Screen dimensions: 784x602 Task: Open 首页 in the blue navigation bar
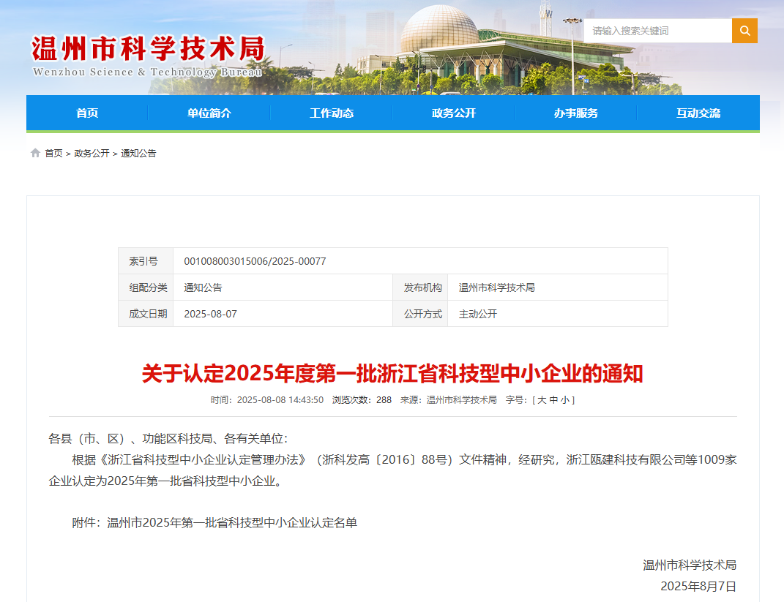(87, 113)
